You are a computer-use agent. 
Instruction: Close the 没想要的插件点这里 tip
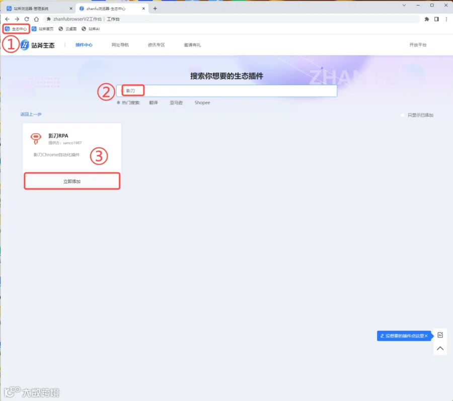(x=426, y=336)
